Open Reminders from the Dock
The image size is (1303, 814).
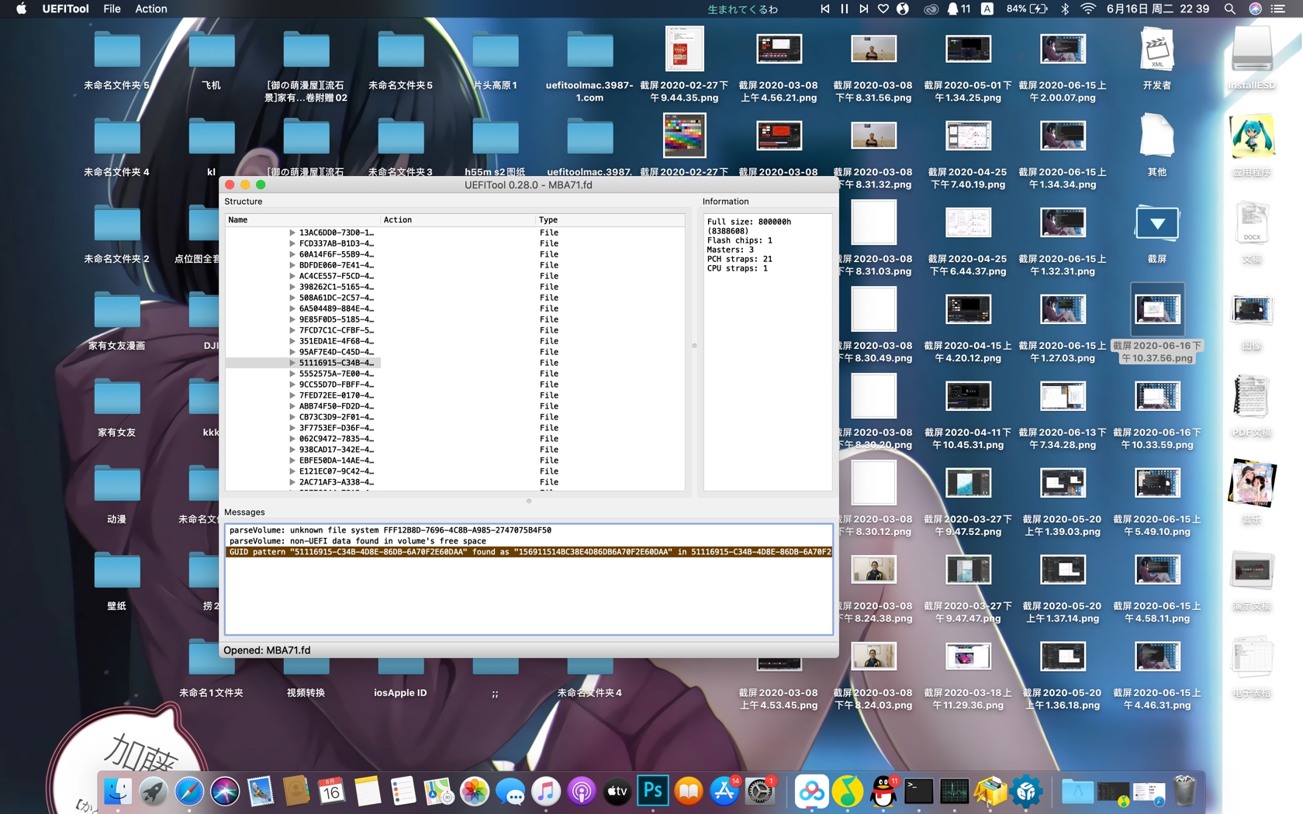click(403, 792)
